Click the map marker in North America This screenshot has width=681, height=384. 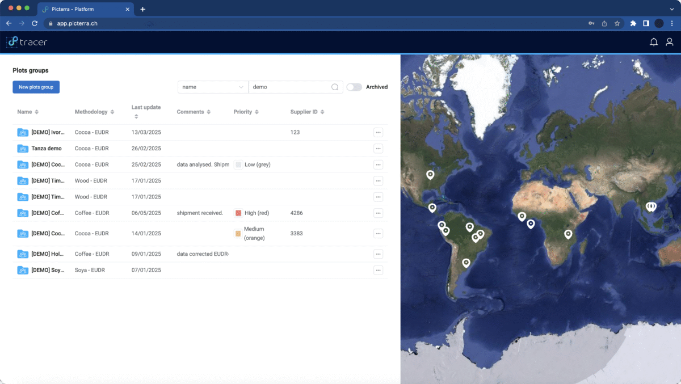click(430, 175)
